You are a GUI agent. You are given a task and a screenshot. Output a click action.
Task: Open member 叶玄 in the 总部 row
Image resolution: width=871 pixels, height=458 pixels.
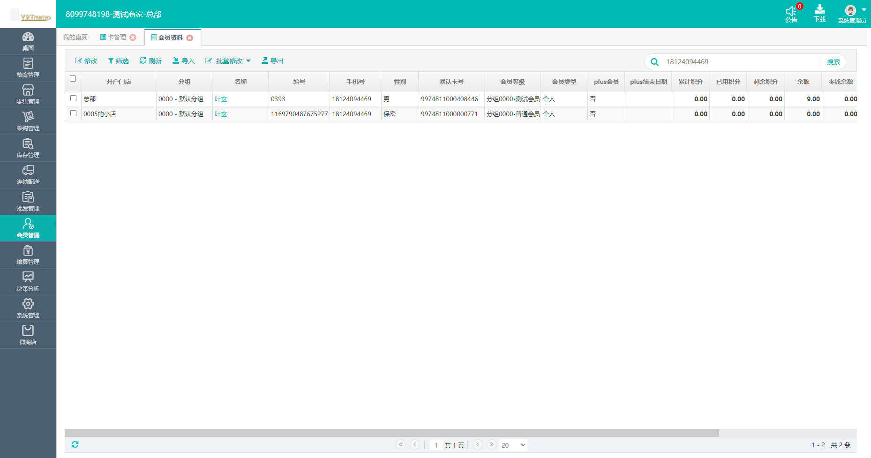pyautogui.click(x=221, y=99)
